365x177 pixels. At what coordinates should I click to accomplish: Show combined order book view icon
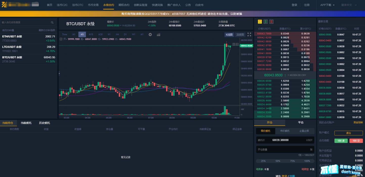[260, 22]
